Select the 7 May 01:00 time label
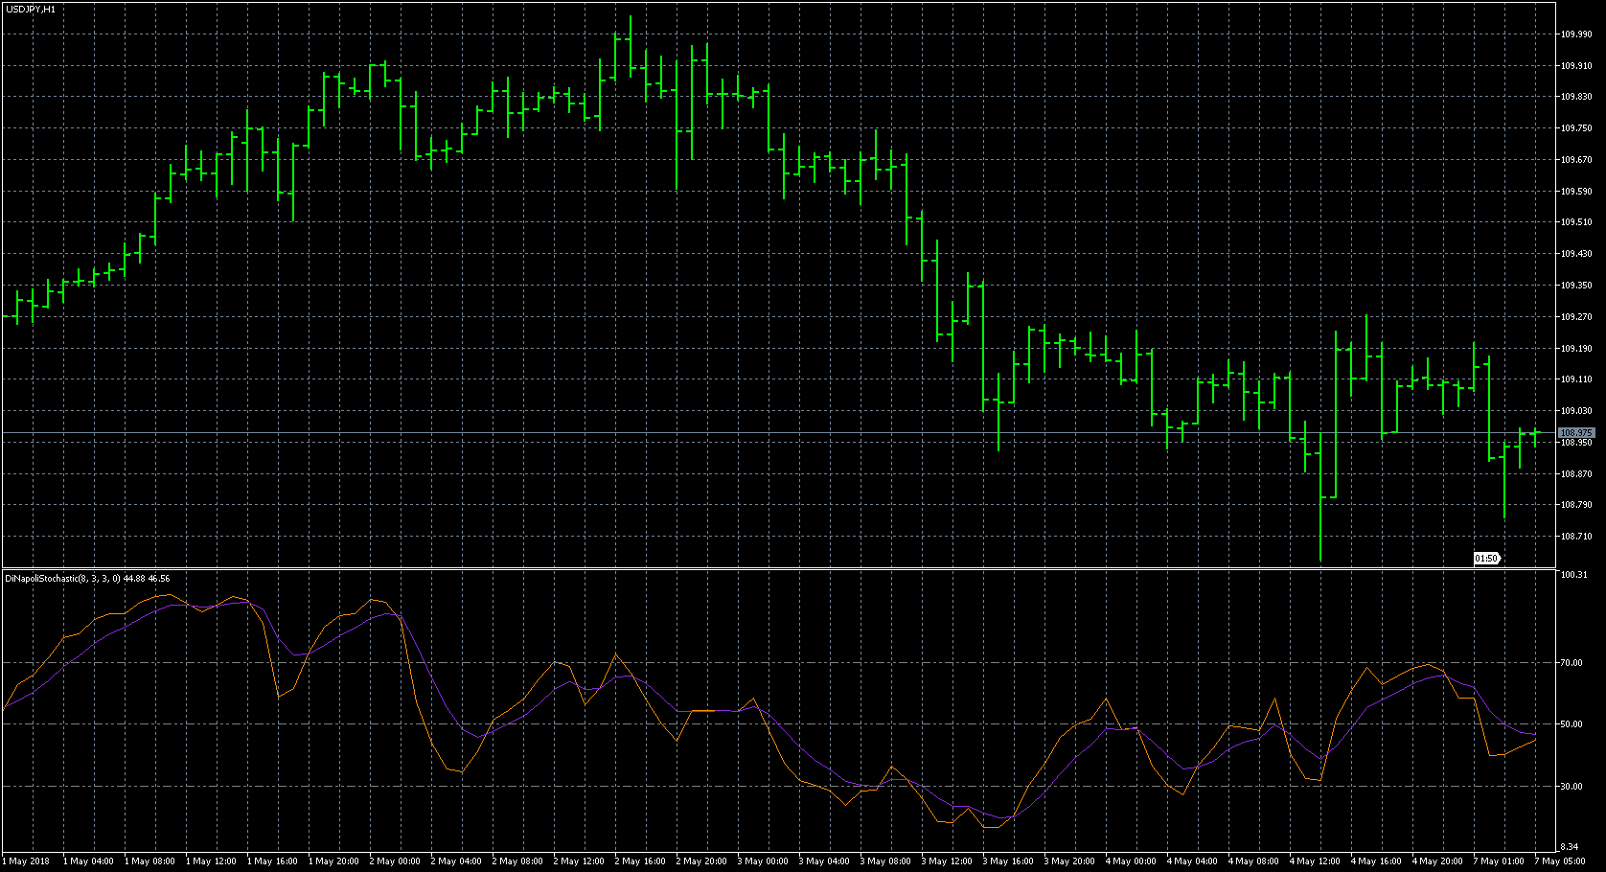This screenshot has height=872, width=1606. (x=1500, y=861)
